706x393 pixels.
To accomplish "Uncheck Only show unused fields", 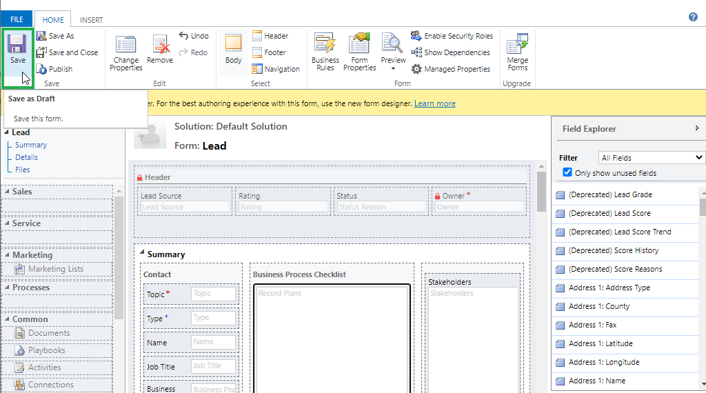I will coord(567,172).
